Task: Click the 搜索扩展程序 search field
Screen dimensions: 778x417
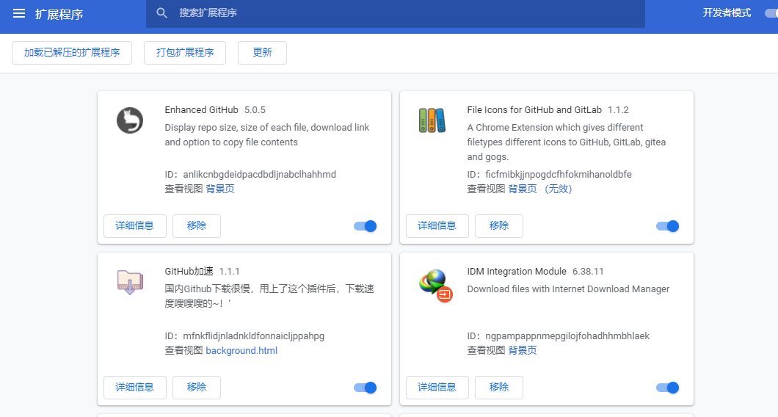Action: click(x=396, y=13)
